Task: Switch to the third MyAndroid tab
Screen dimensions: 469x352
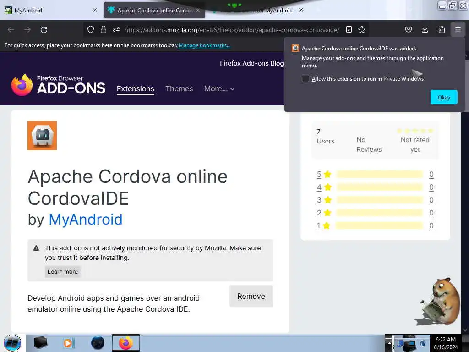Action: tap(257, 10)
